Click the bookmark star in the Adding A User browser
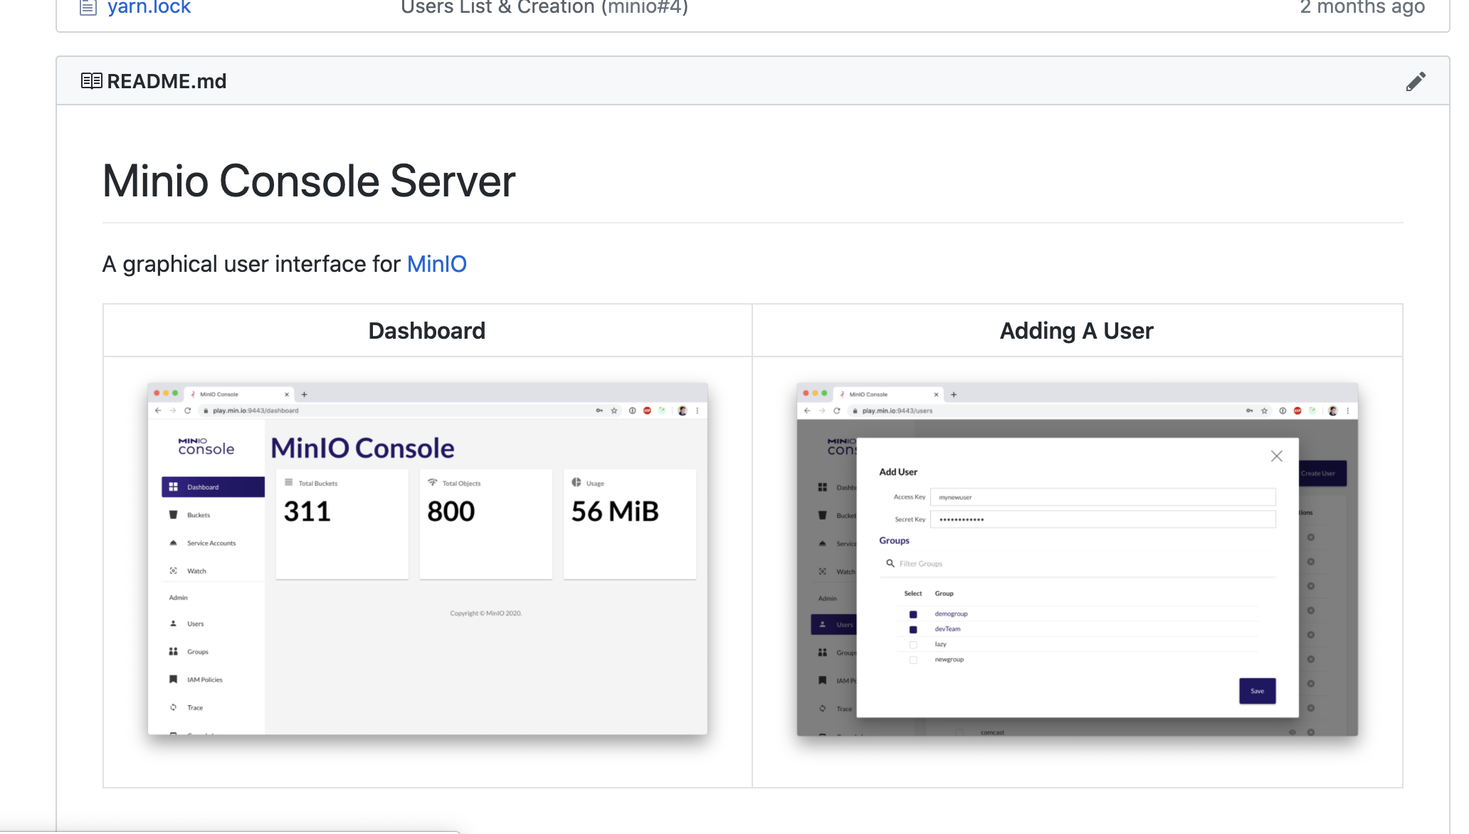The width and height of the screenshot is (1469, 834). (x=1265, y=411)
